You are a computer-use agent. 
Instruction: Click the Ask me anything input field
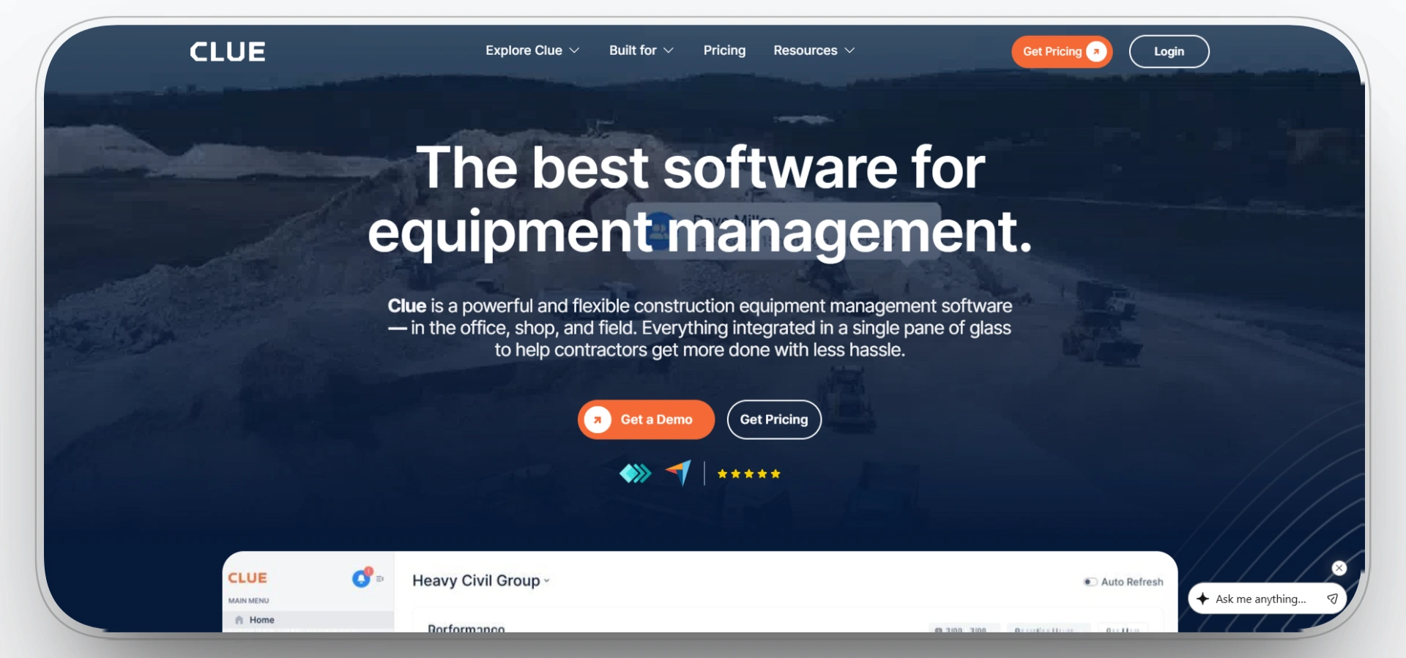coord(1267,599)
